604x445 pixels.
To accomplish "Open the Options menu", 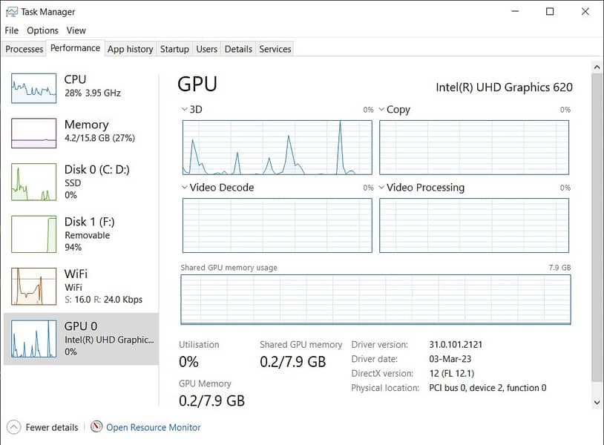I will click(x=42, y=30).
